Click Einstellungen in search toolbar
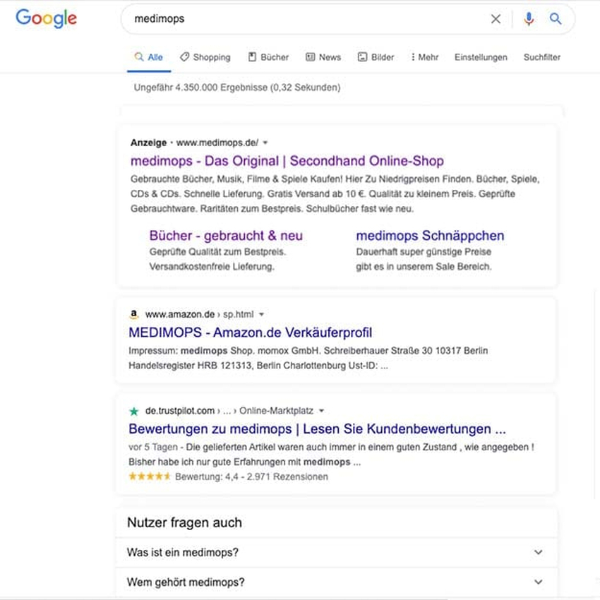The height and width of the screenshot is (600, 600). [481, 57]
